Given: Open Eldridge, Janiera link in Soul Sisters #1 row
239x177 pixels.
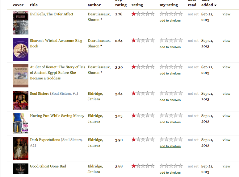Looking at the screenshot, I should pos(95,96).
